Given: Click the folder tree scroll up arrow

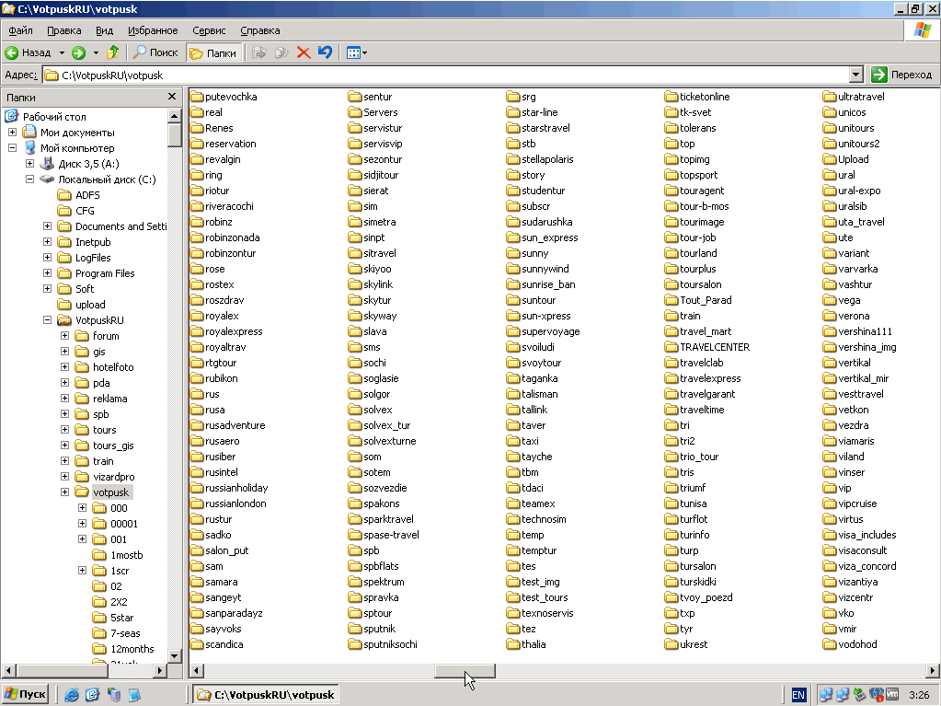Looking at the screenshot, I should [x=174, y=116].
